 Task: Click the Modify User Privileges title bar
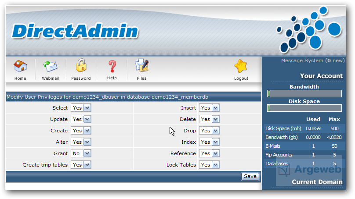(x=134, y=97)
